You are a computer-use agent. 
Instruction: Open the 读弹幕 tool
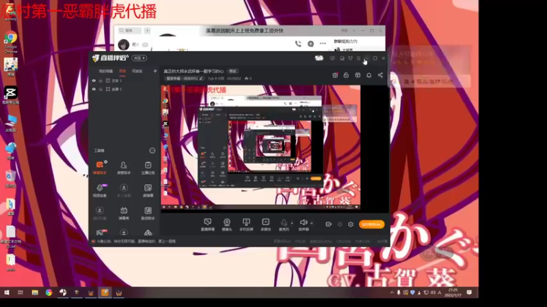(148, 190)
